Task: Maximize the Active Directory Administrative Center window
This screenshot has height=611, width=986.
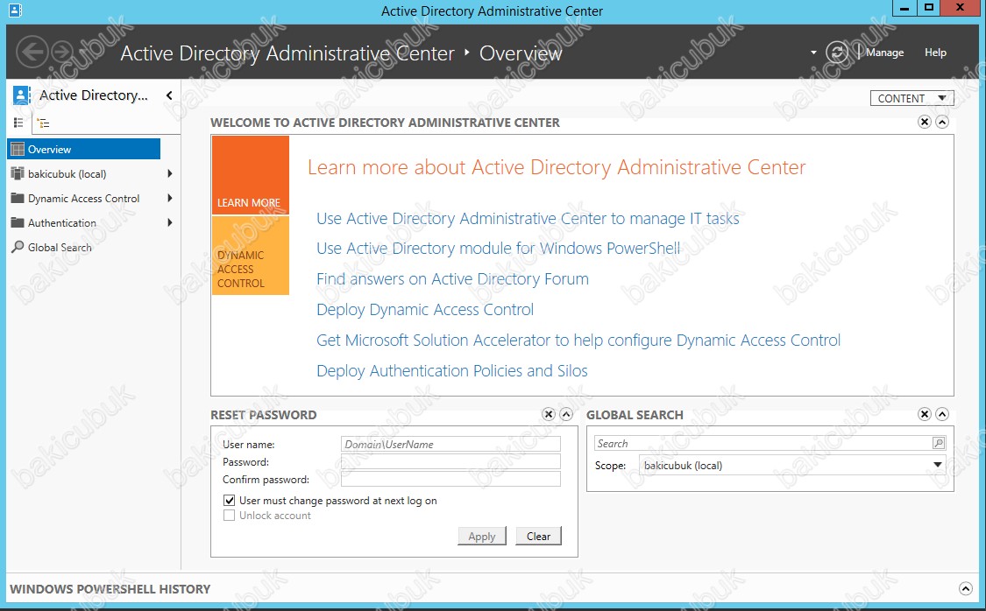Action: (x=928, y=9)
